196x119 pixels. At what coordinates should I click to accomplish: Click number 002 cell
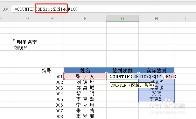point(52,82)
